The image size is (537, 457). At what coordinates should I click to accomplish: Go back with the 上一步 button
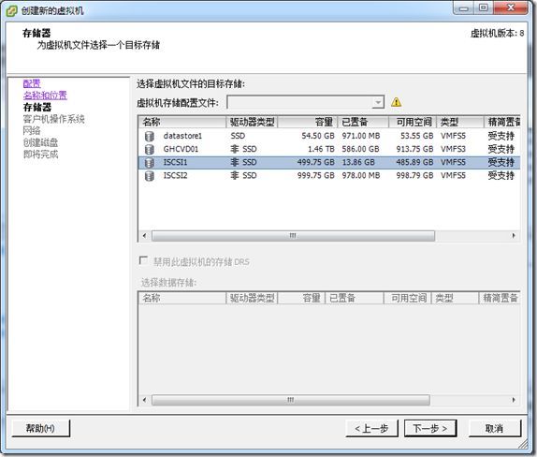pos(371,428)
